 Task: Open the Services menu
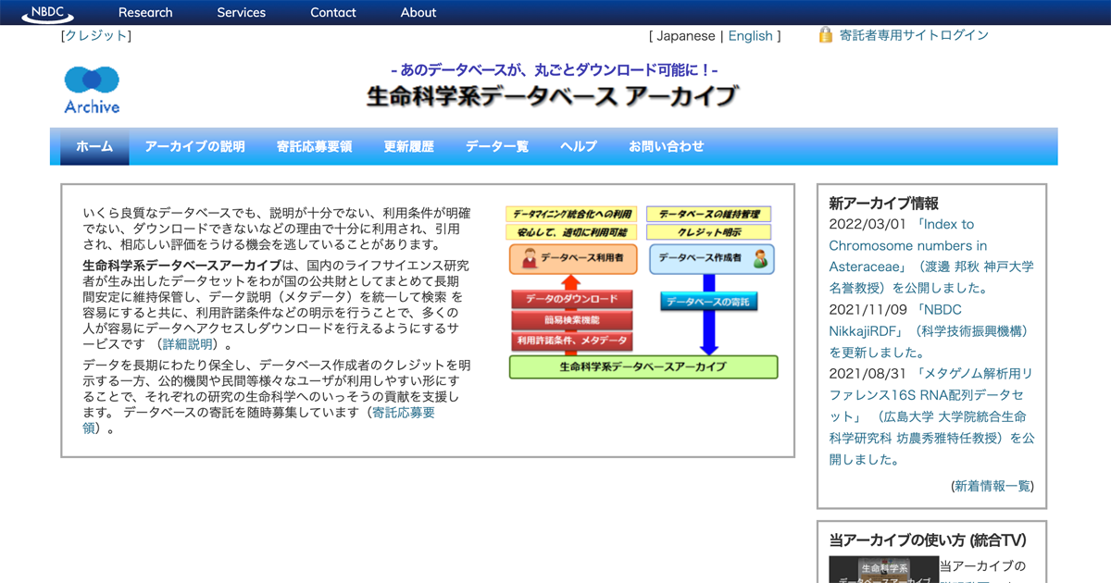tap(241, 13)
